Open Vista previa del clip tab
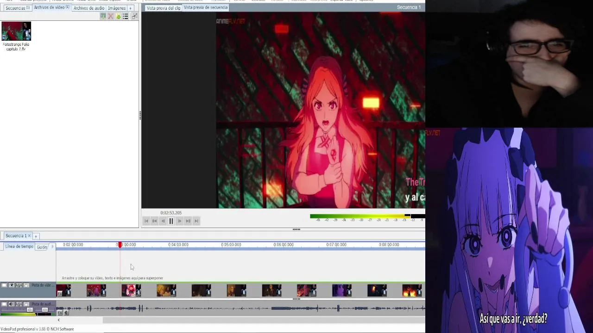This screenshot has height=333, width=593. point(164,8)
